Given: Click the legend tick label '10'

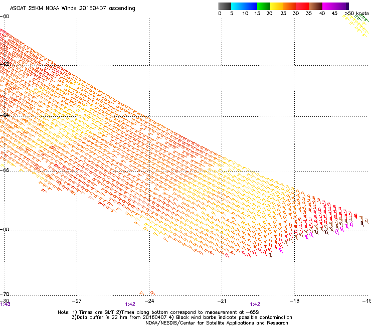Looking at the screenshot, I should pyautogui.click(x=245, y=14).
